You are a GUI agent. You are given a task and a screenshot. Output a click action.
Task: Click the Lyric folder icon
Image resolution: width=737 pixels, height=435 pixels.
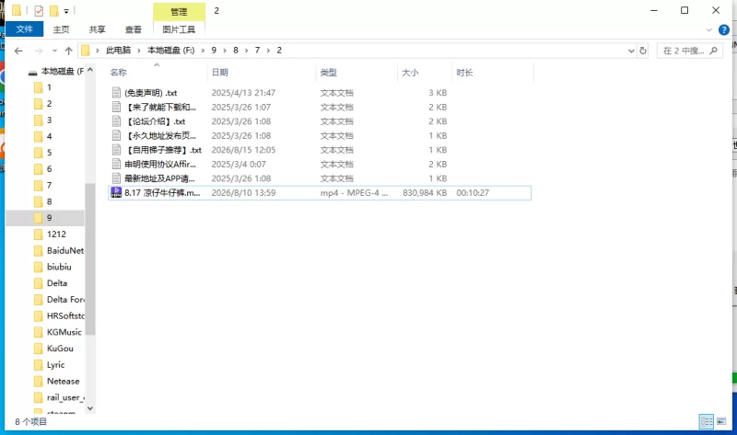(x=39, y=365)
